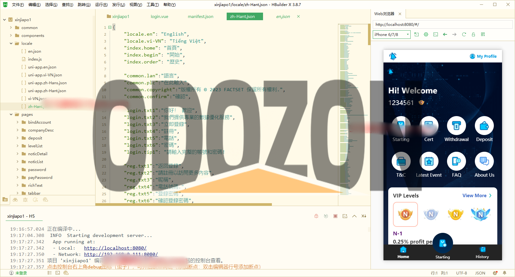Open the localhost:8080 link in console
Screen dimensions: 515x277
[115, 248]
